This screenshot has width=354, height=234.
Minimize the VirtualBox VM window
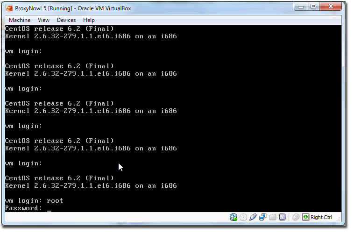click(301, 7)
